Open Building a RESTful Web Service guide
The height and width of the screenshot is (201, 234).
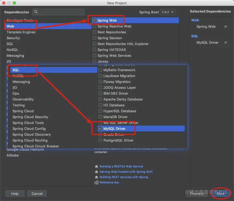[x=121, y=166]
